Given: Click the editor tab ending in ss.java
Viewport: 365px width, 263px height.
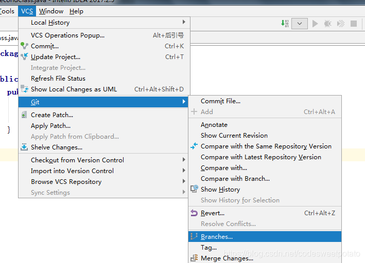Looking at the screenshot, I should pyautogui.click(x=9, y=37).
